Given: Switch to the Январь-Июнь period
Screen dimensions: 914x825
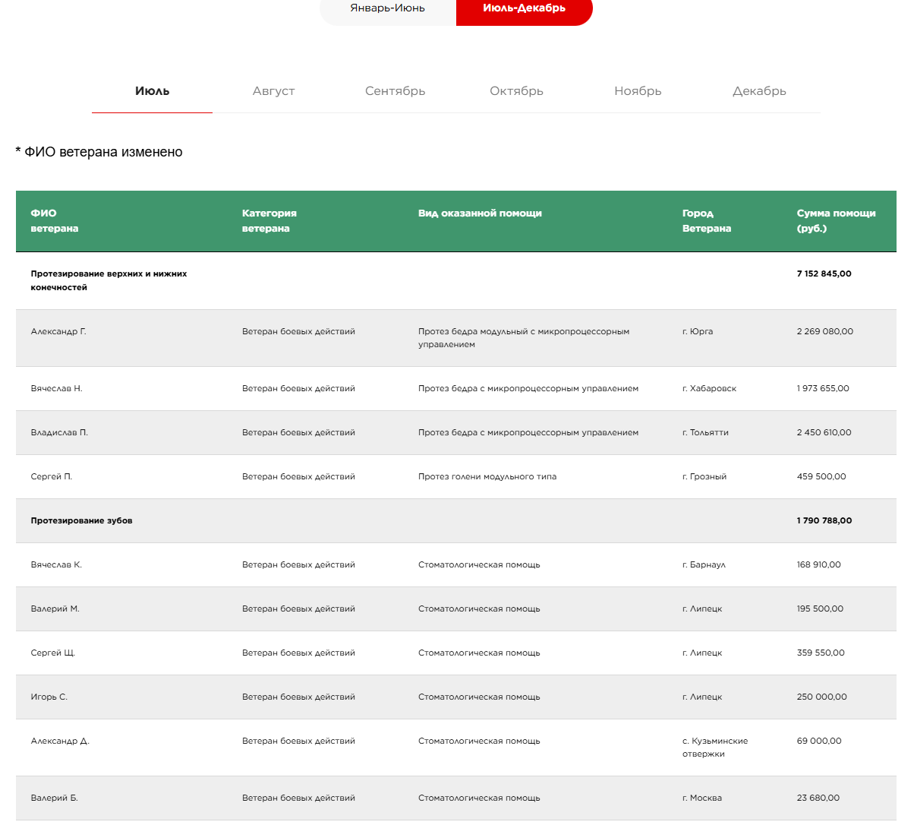Looking at the screenshot, I should click(388, 9).
